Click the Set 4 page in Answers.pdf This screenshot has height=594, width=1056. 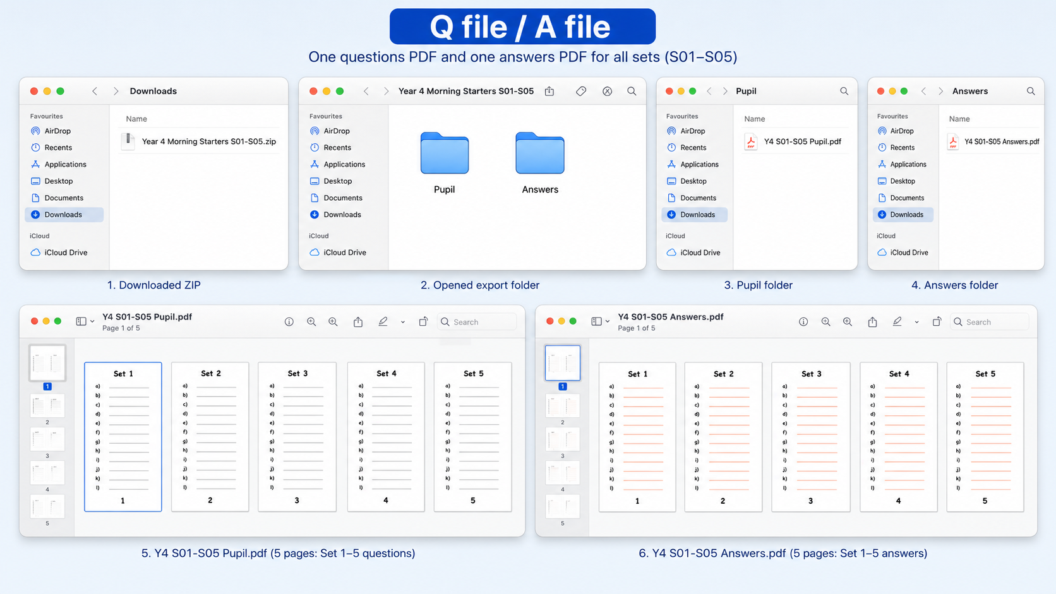point(899,437)
